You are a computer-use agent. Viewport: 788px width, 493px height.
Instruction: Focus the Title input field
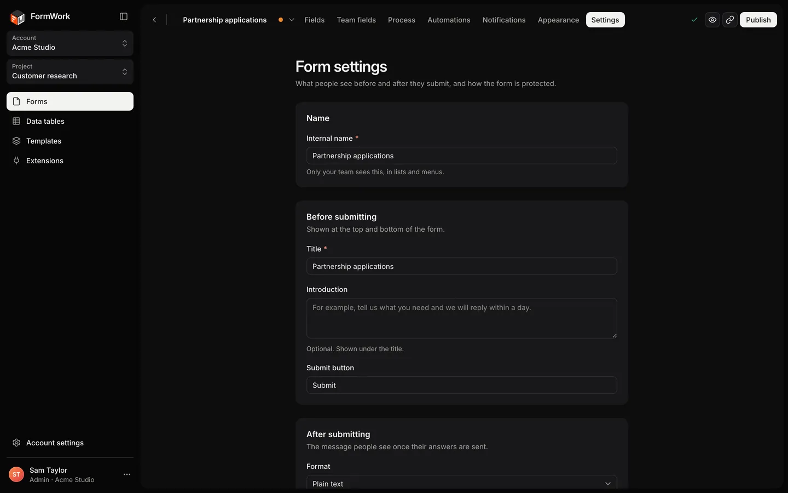click(462, 266)
